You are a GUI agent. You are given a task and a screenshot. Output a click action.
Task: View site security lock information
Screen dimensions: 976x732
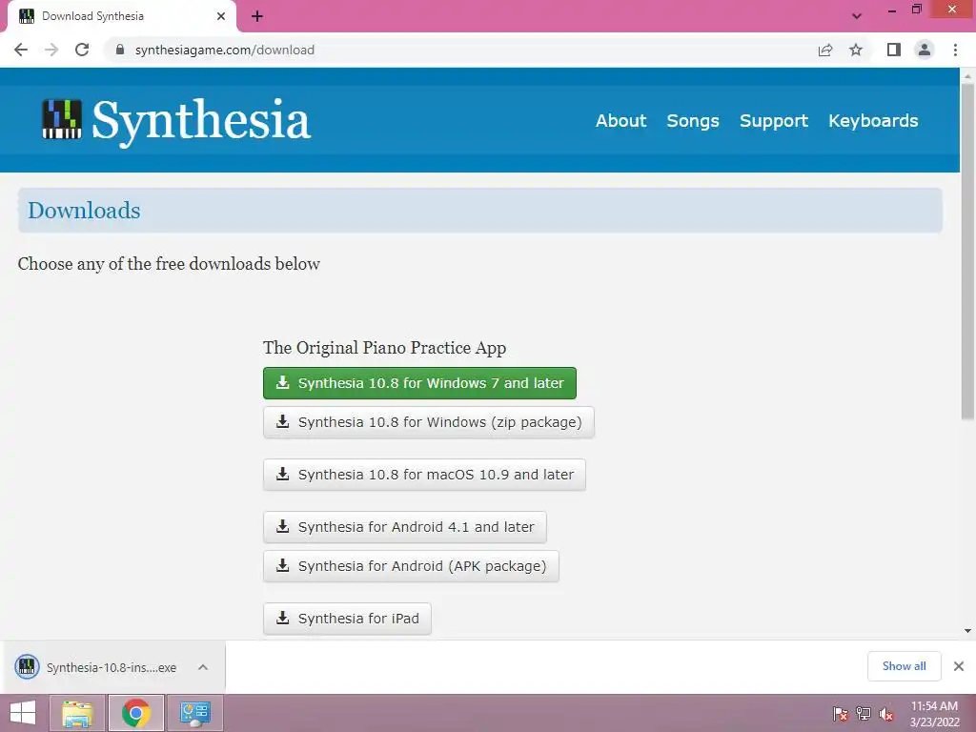(x=120, y=50)
